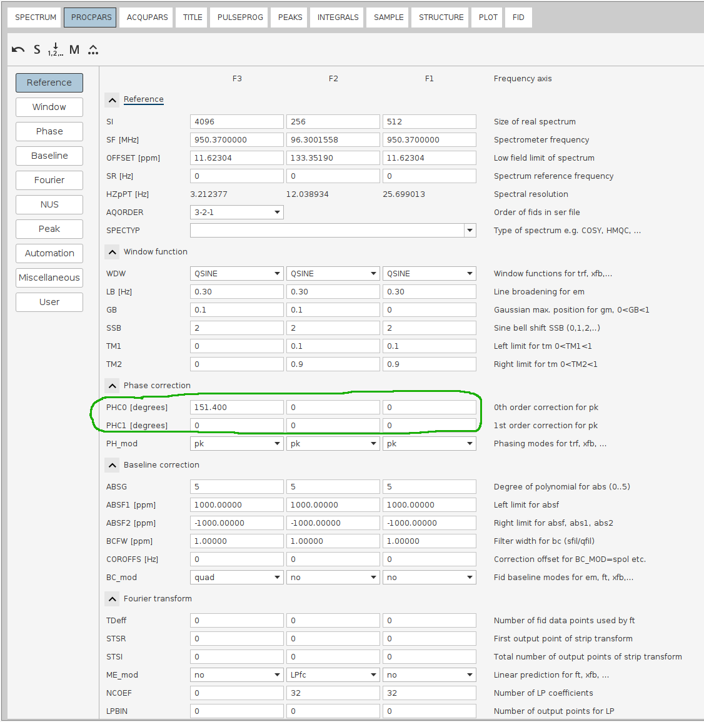Click the 1,2 parameter sort toolbar icon
Viewport: 704px width, 722px height.
55,49
